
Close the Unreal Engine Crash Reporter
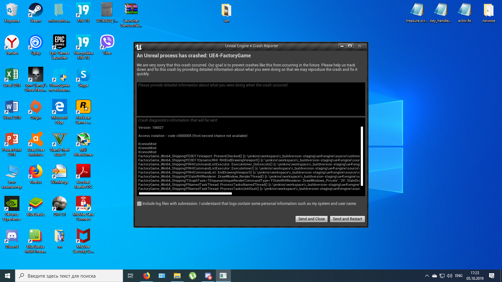(x=360, y=46)
